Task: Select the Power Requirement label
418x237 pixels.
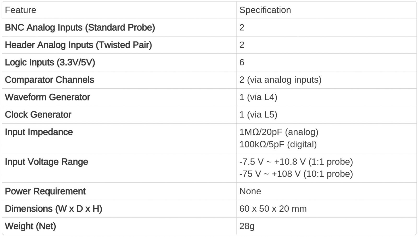Action: tap(45, 191)
